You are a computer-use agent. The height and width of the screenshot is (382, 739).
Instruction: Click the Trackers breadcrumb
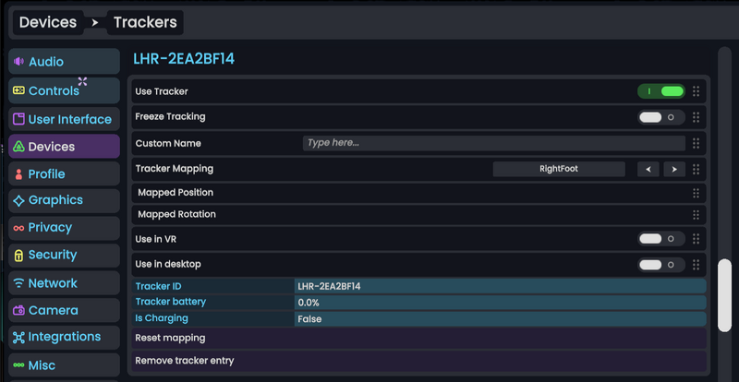tap(145, 23)
